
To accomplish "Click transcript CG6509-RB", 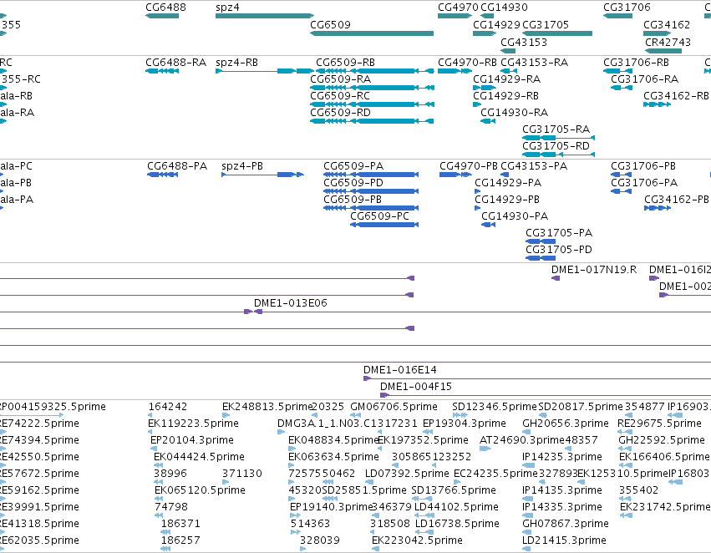I will (x=374, y=71).
